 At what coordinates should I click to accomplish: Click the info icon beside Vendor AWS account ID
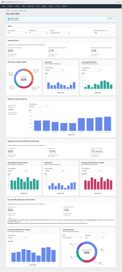[x=107, y=30]
